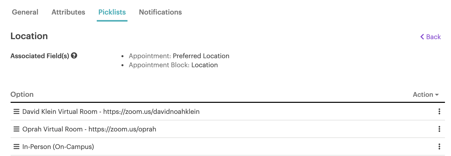Click the Back link
This screenshot has height=156, width=451.
click(433, 37)
